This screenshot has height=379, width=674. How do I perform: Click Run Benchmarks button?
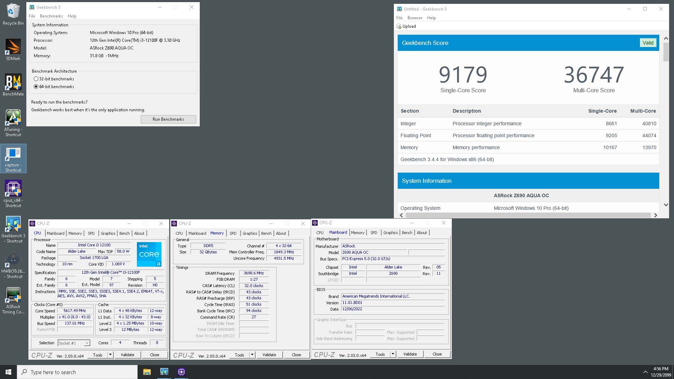(168, 119)
